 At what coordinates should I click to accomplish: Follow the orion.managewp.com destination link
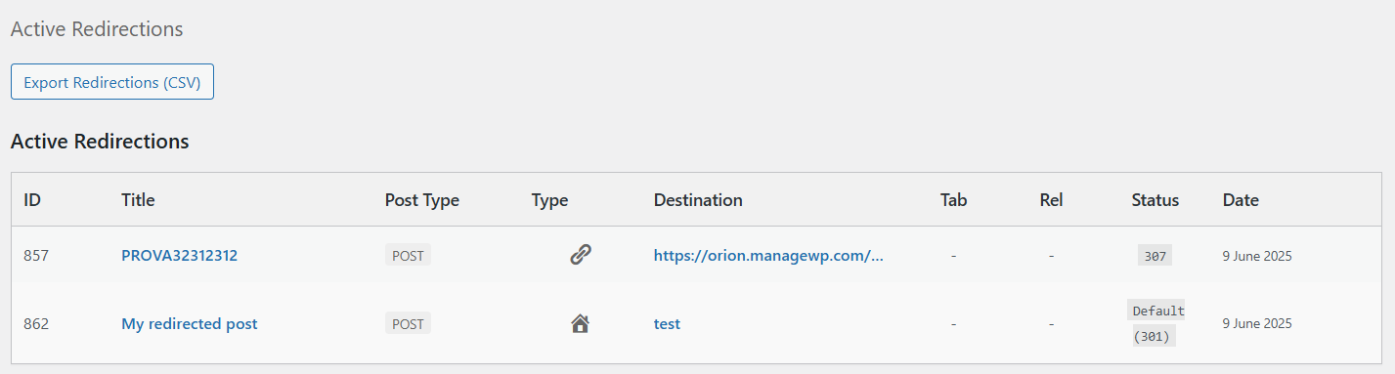(x=768, y=256)
